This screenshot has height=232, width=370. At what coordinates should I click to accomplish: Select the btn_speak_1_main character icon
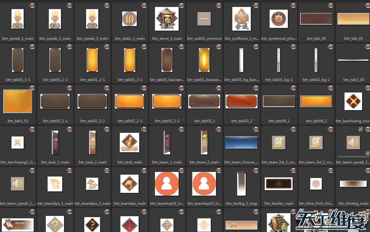click(x=18, y=19)
